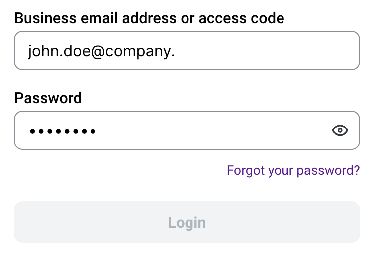Start password recovery via the purple link
376x257 pixels.
(293, 171)
